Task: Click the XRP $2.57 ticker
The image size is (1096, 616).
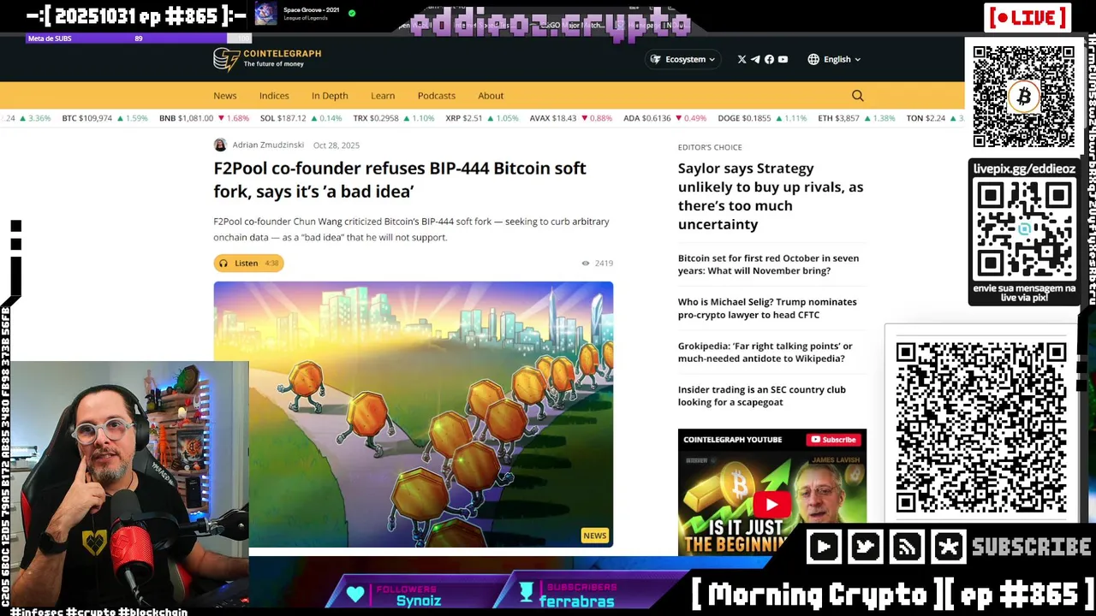Action: pos(482,118)
